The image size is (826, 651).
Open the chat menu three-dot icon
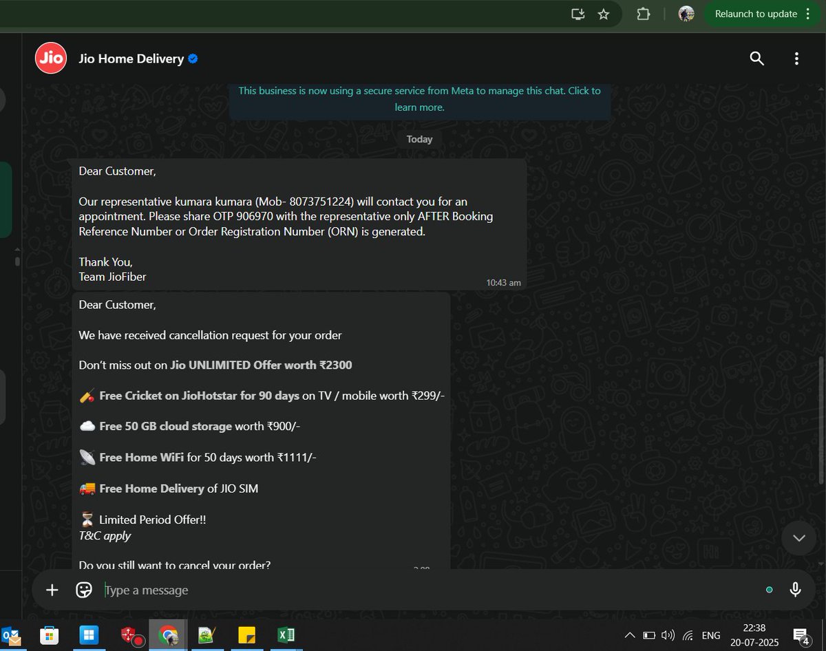click(796, 58)
